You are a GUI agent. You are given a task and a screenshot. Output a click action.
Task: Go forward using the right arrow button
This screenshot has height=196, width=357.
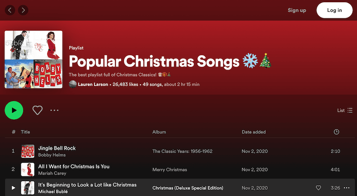(23, 10)
